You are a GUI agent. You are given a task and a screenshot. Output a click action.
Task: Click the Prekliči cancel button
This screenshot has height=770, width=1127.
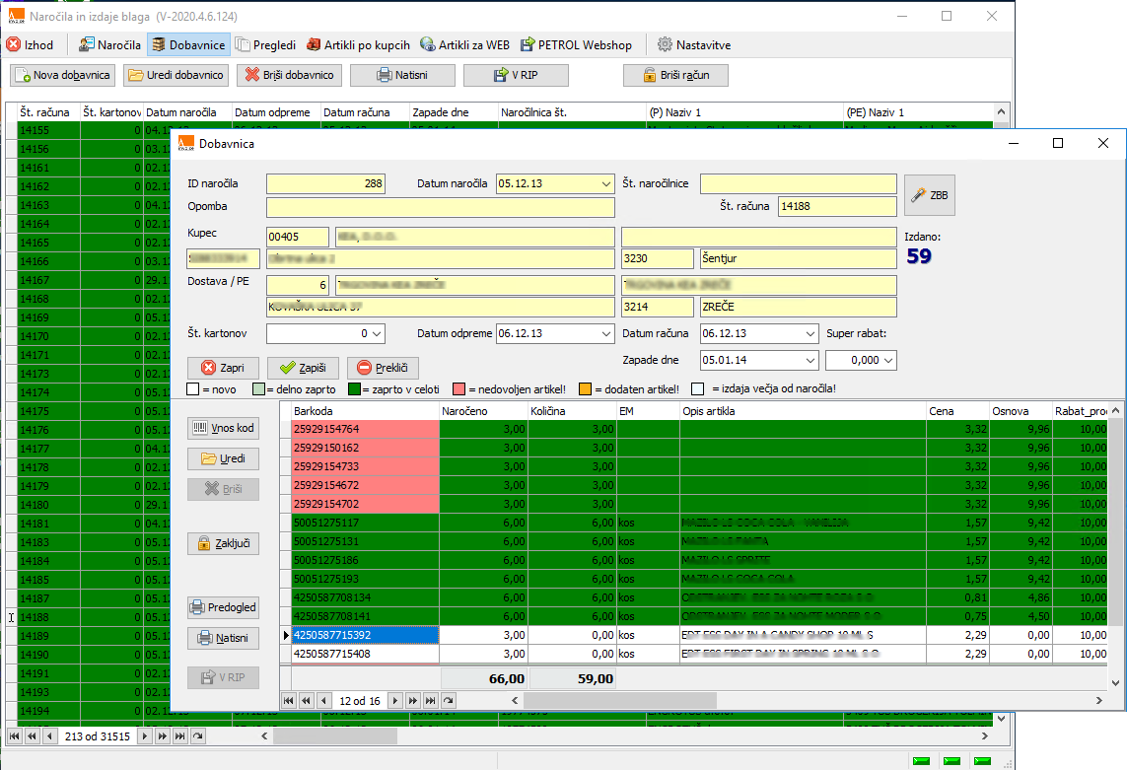[x=383, y=368]
